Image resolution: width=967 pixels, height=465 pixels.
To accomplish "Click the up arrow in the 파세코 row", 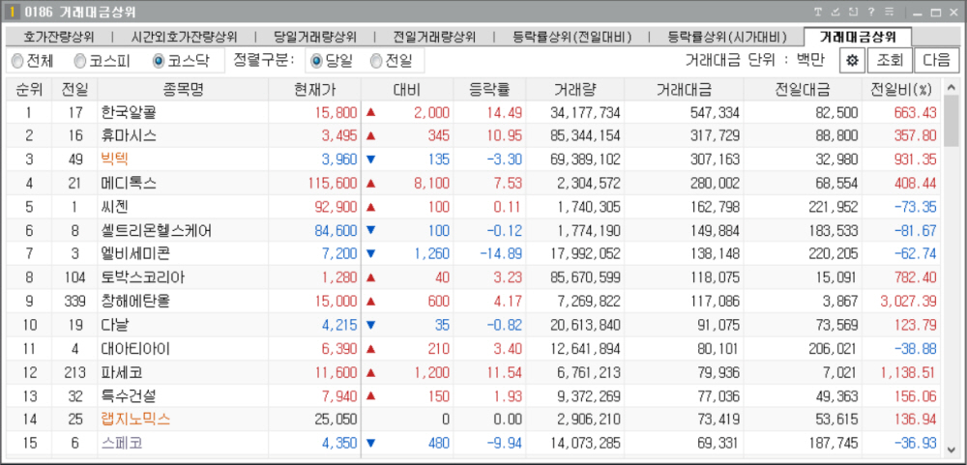I will click(370, 372).
